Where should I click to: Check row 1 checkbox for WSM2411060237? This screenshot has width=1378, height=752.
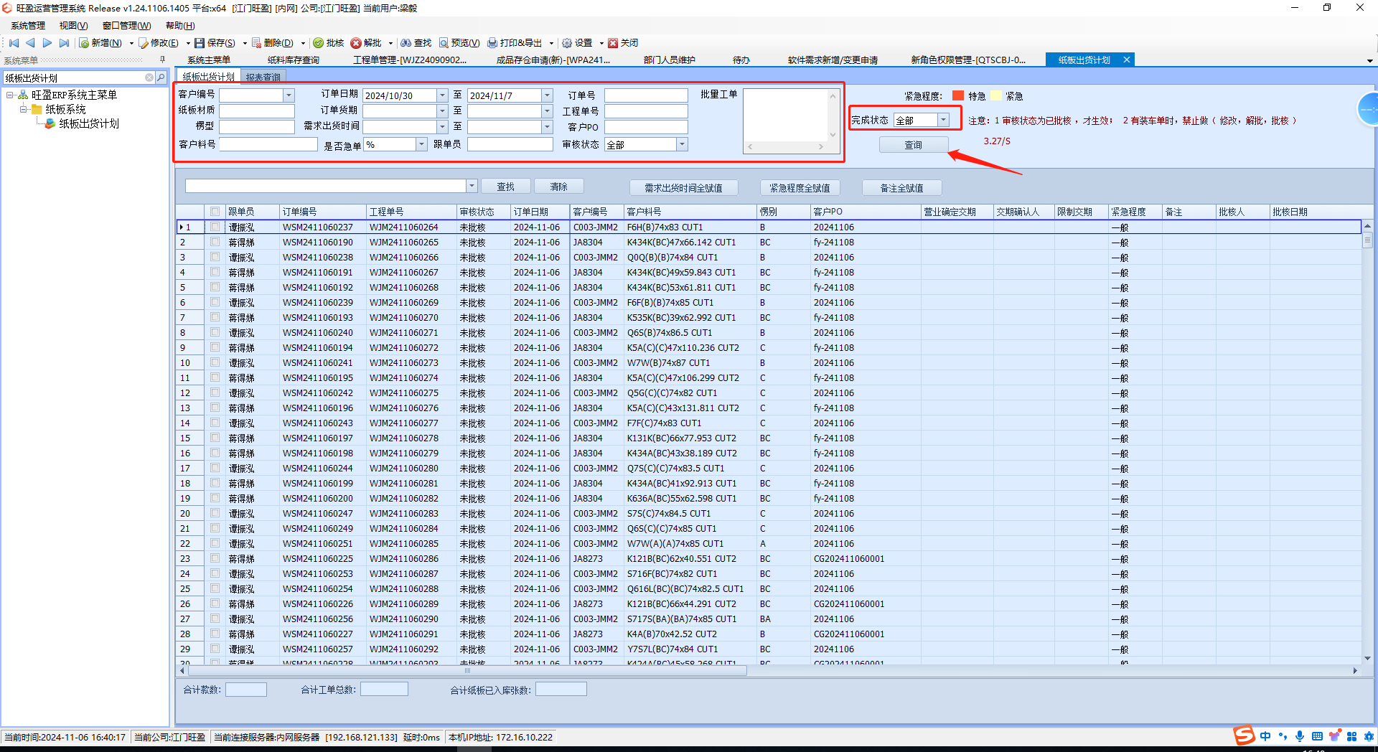pos(215,227)
